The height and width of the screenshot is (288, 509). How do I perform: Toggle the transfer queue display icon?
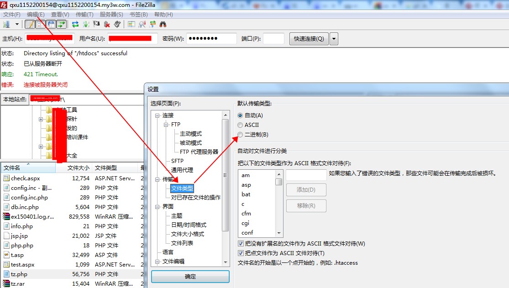pos(61,24)
